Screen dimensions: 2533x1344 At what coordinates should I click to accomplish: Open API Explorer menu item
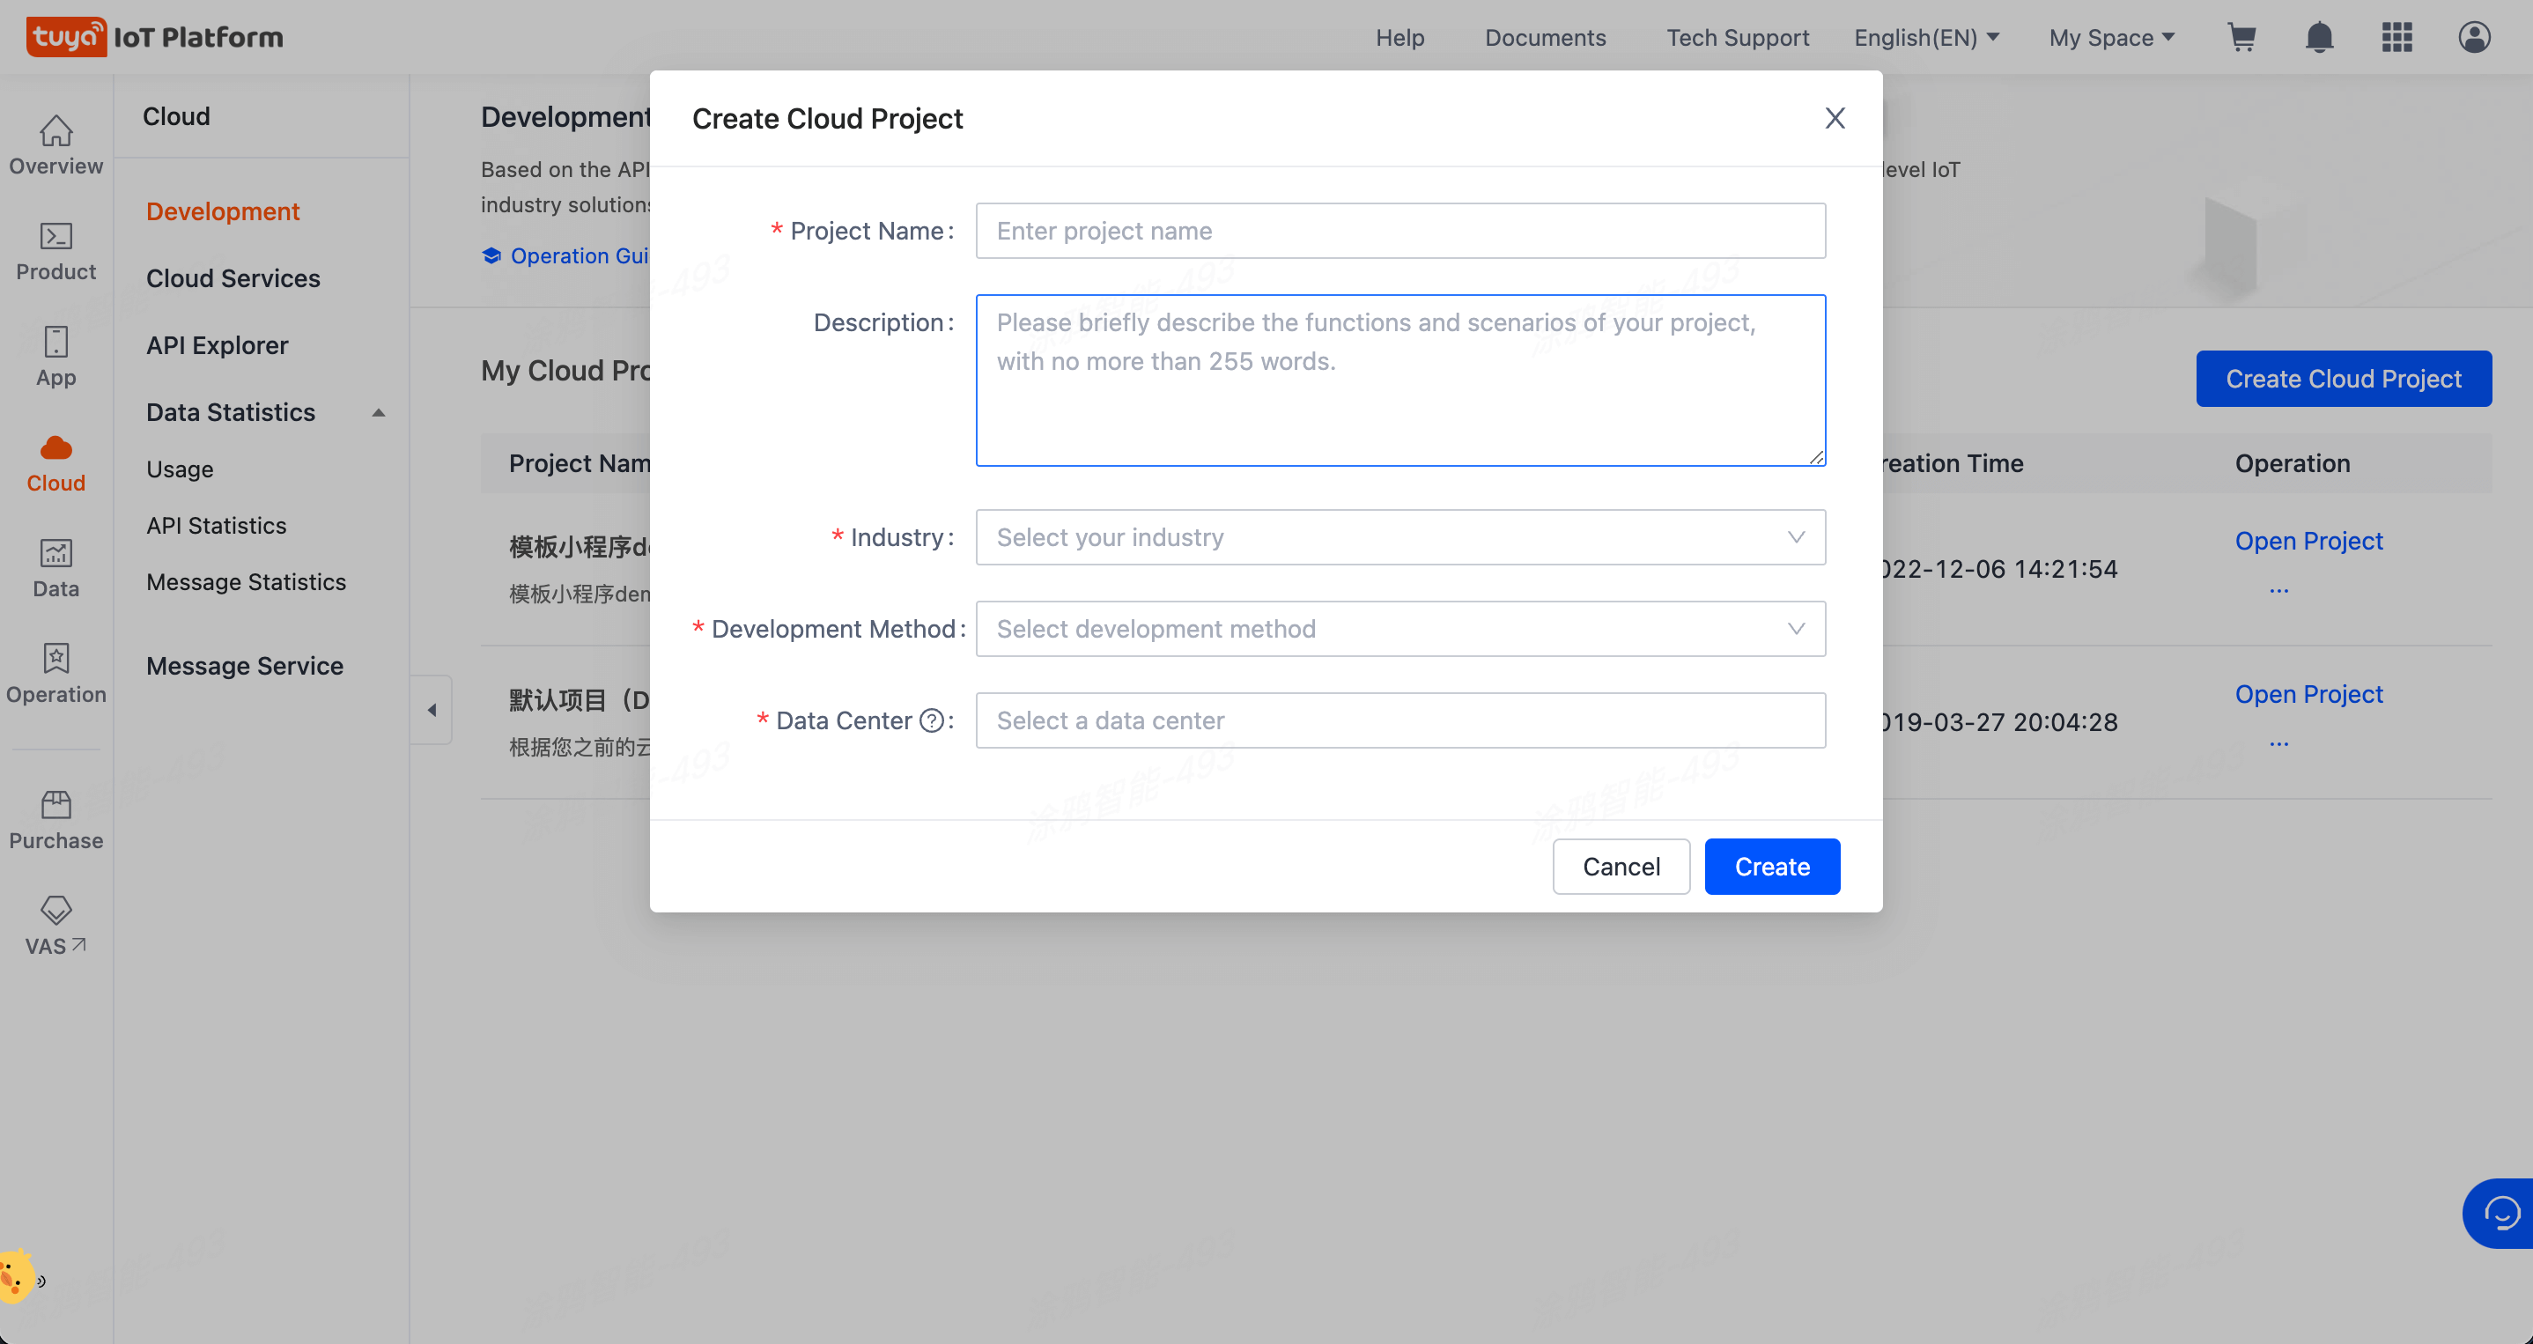217,345
